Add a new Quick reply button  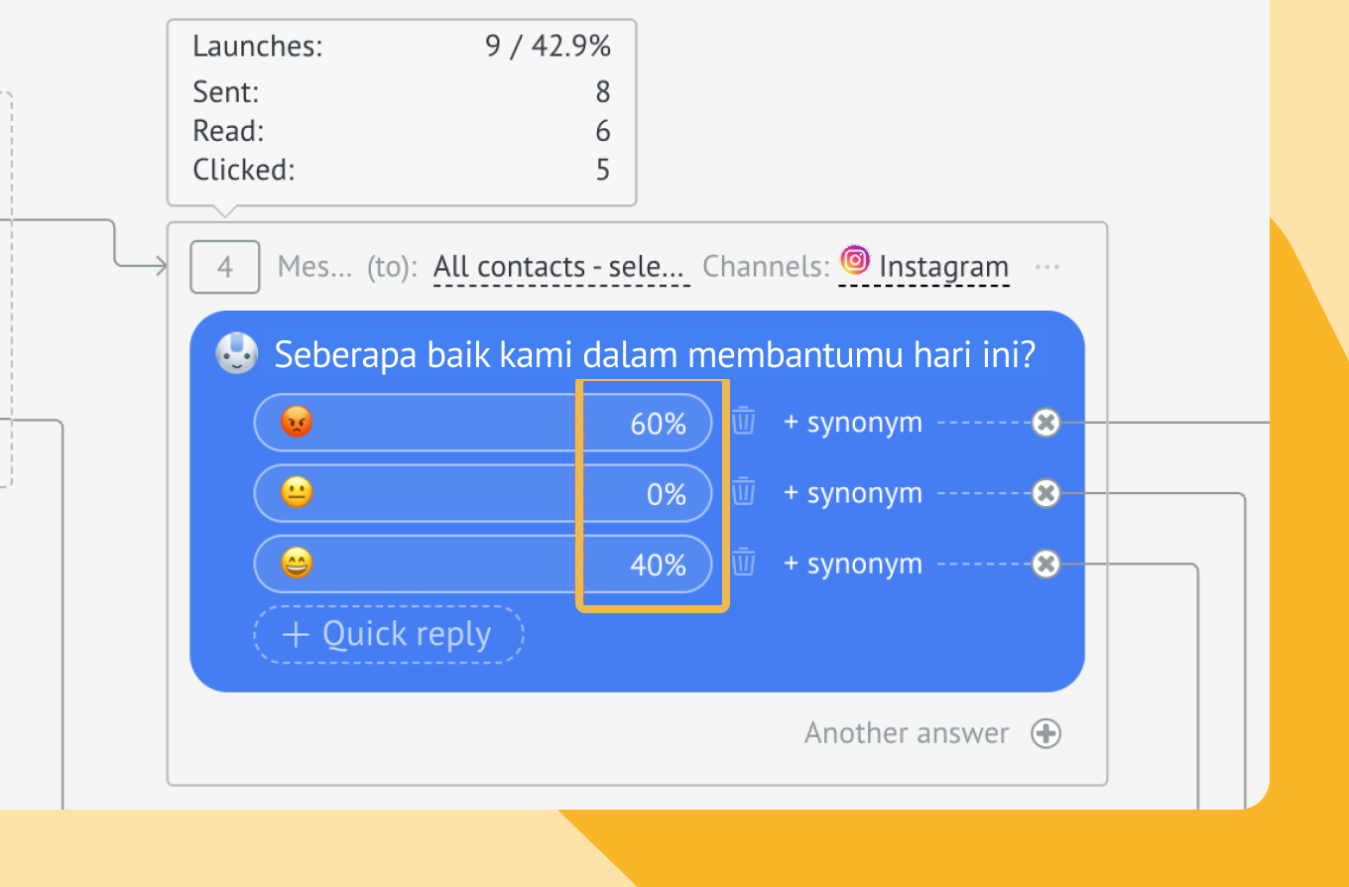tap(388, 634)
